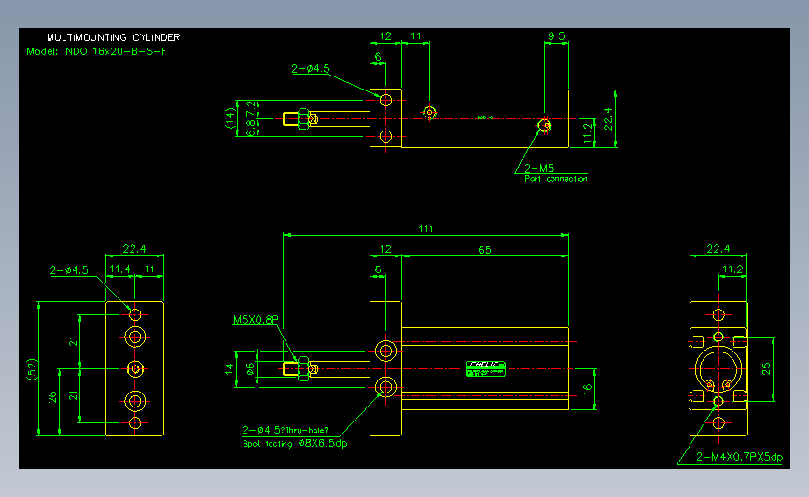Select the 6.8 dimension in top view
The width and height of the screenshot is (809, 497).
click(x=251, y=128)
